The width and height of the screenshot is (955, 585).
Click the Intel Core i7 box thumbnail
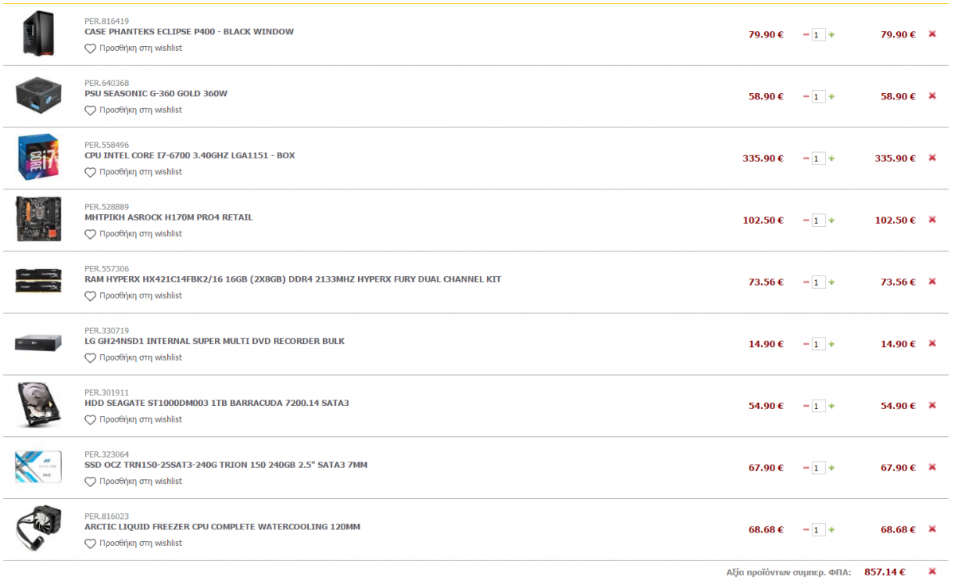(38, 158)
